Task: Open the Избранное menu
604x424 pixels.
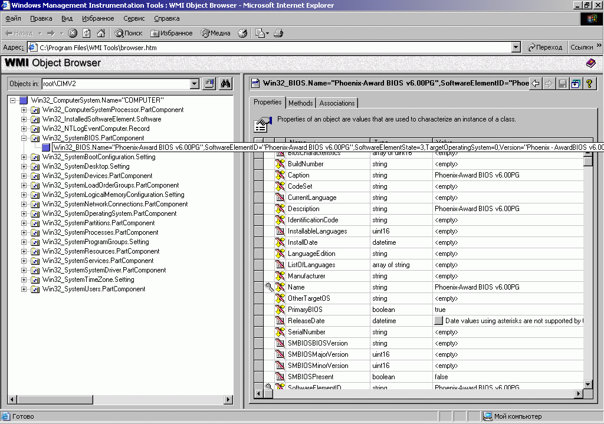Action: point(98,18)
